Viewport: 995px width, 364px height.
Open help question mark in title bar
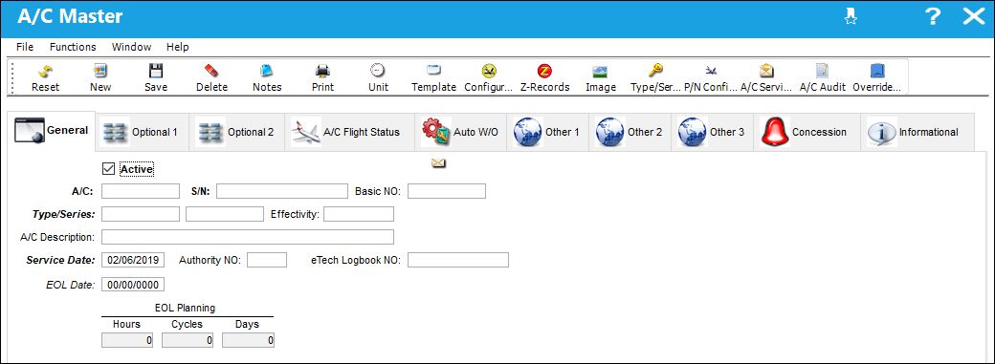[932, 17]
